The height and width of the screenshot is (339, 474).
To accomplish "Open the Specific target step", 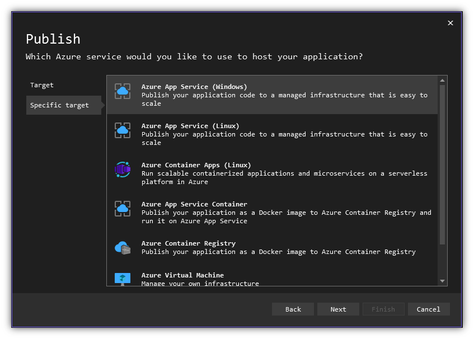I will tap(63, 105).
